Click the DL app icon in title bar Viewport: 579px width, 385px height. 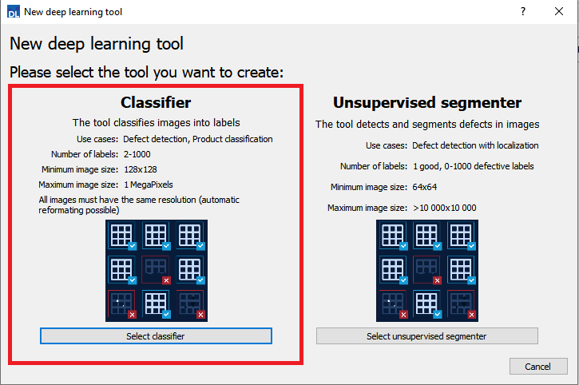(x=12, y=12)
